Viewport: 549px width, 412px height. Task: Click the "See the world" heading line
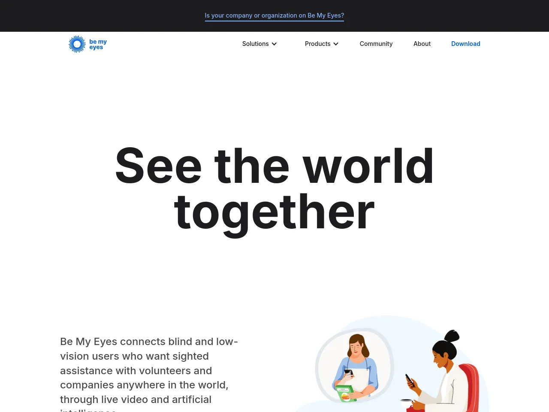pos(274,166)
